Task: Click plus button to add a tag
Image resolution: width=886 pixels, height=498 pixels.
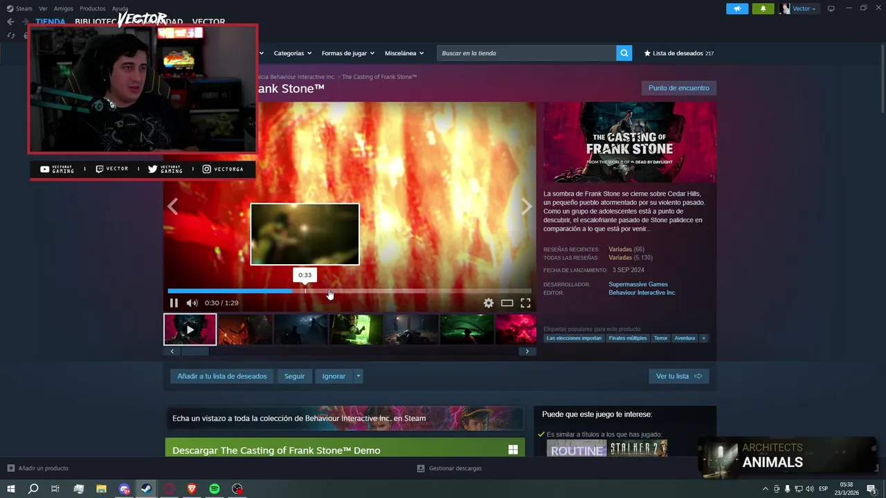Action: point(703,338)
